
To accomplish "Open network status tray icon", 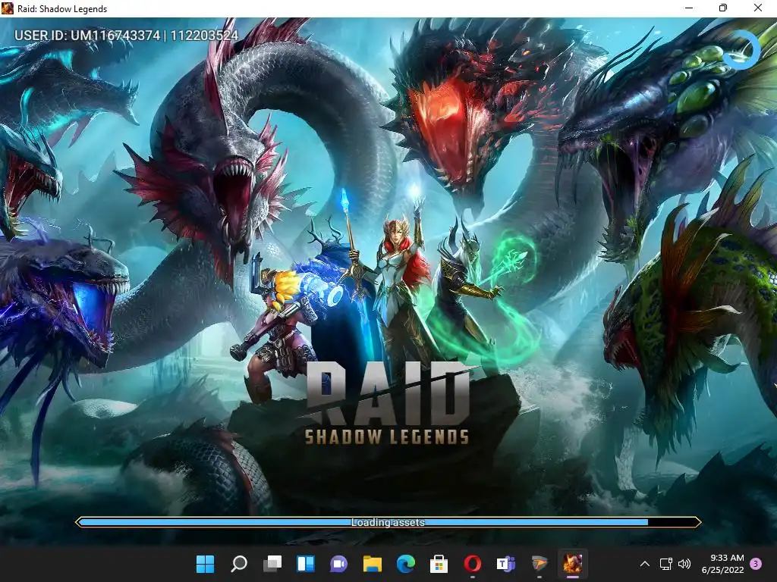I will pos(665,564).
